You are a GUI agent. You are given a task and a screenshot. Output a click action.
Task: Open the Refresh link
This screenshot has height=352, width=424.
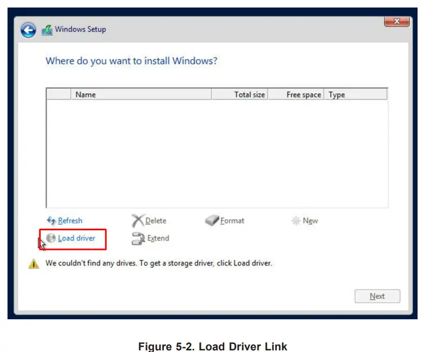tap(70, 221)
